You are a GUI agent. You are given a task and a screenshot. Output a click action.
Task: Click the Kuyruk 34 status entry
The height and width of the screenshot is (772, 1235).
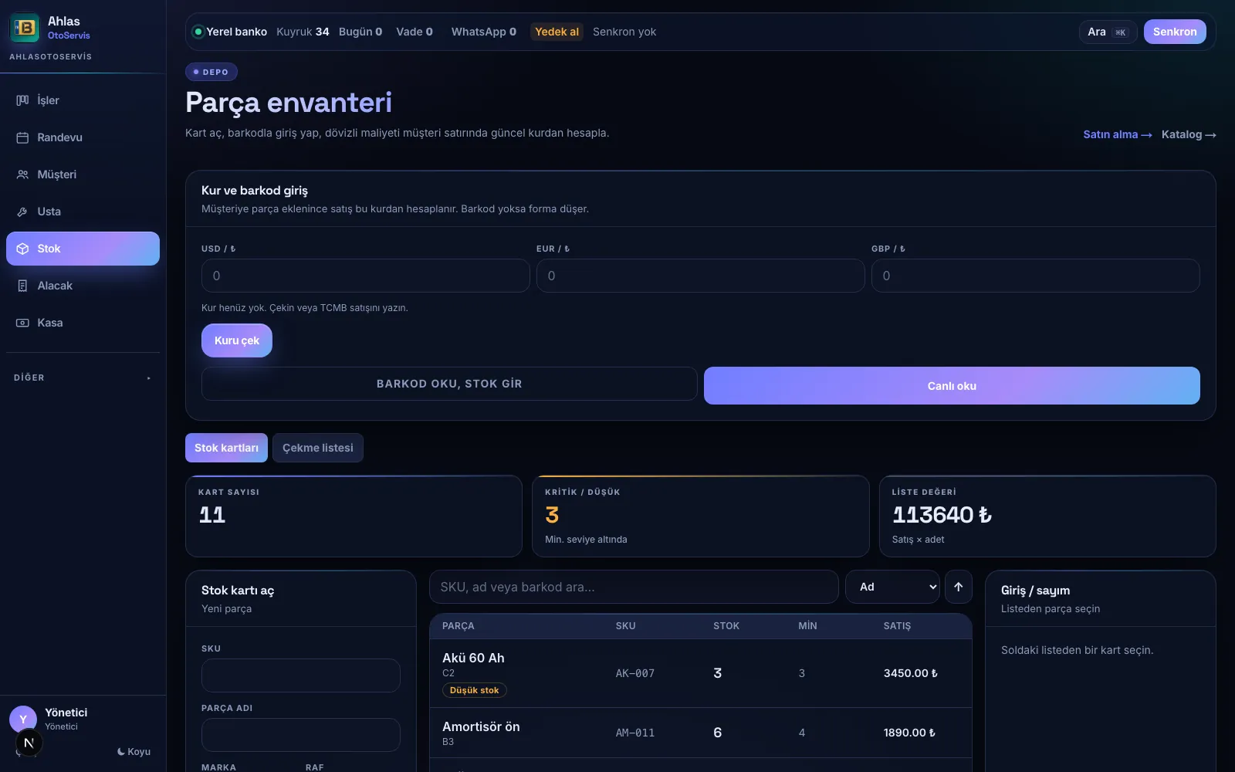point(303,32)
